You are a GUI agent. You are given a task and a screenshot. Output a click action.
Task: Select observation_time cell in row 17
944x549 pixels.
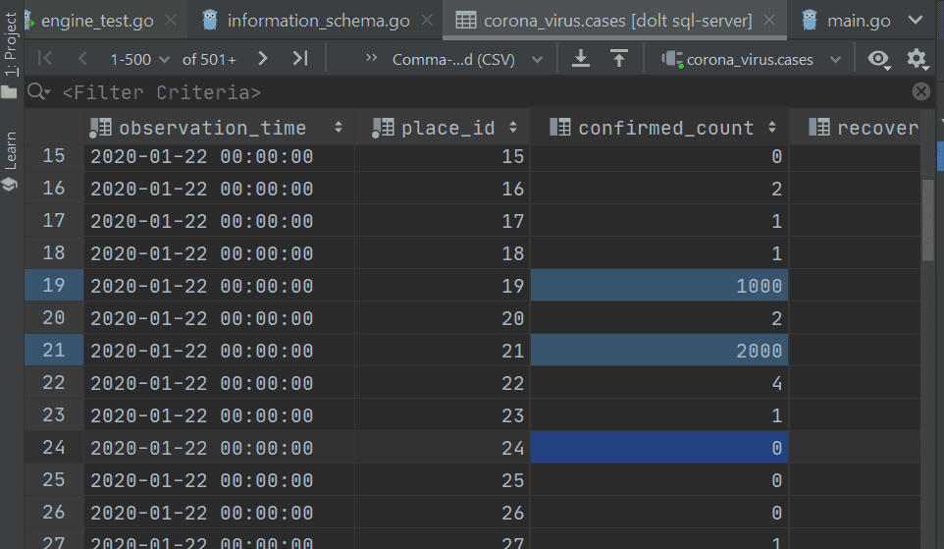pyautogui.click(x=219, y=221)
